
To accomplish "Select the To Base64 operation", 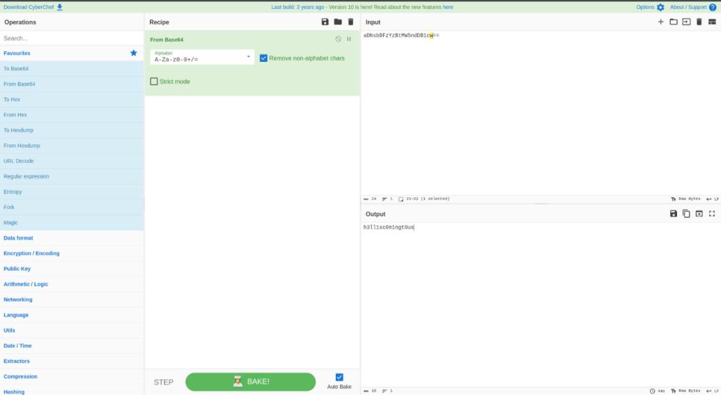I will pos(72,68).
